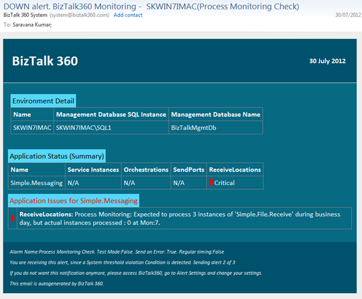
Task: Click the Environment Detail heading
Action: tap(43, 101)
